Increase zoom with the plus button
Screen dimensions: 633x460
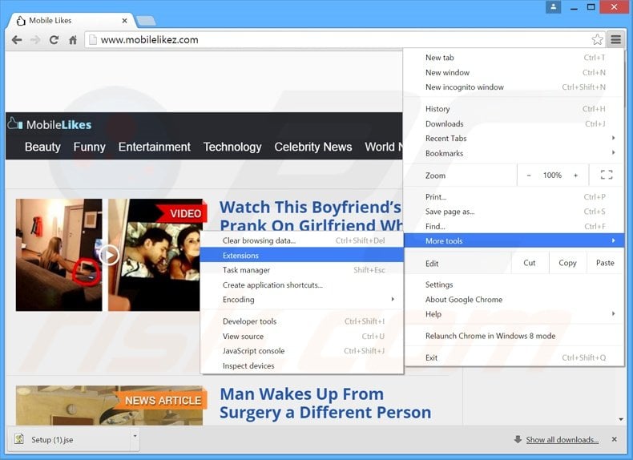(x=575, y=176)
